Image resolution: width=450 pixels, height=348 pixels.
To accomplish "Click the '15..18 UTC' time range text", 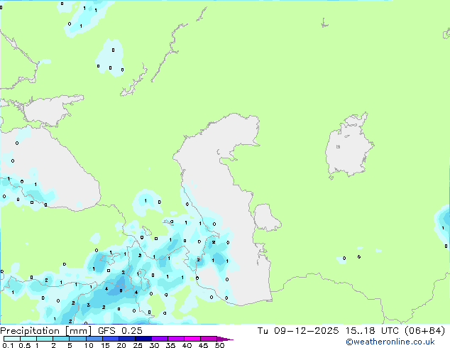I will (372, 331).
